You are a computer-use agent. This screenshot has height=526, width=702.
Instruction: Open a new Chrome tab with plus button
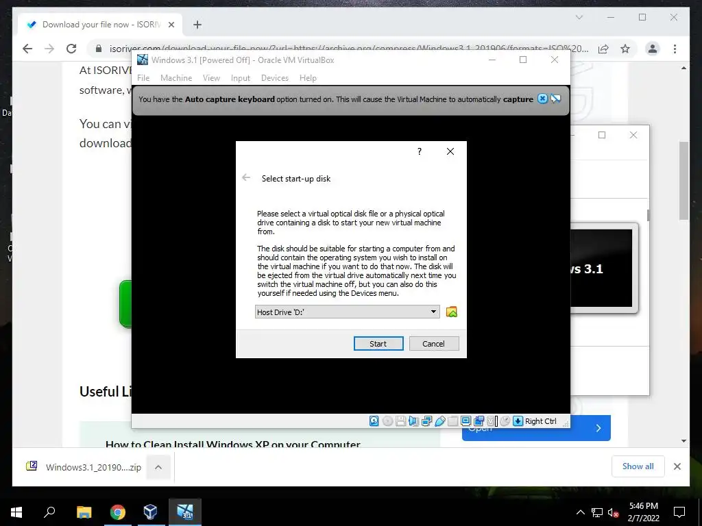(197, 25)
